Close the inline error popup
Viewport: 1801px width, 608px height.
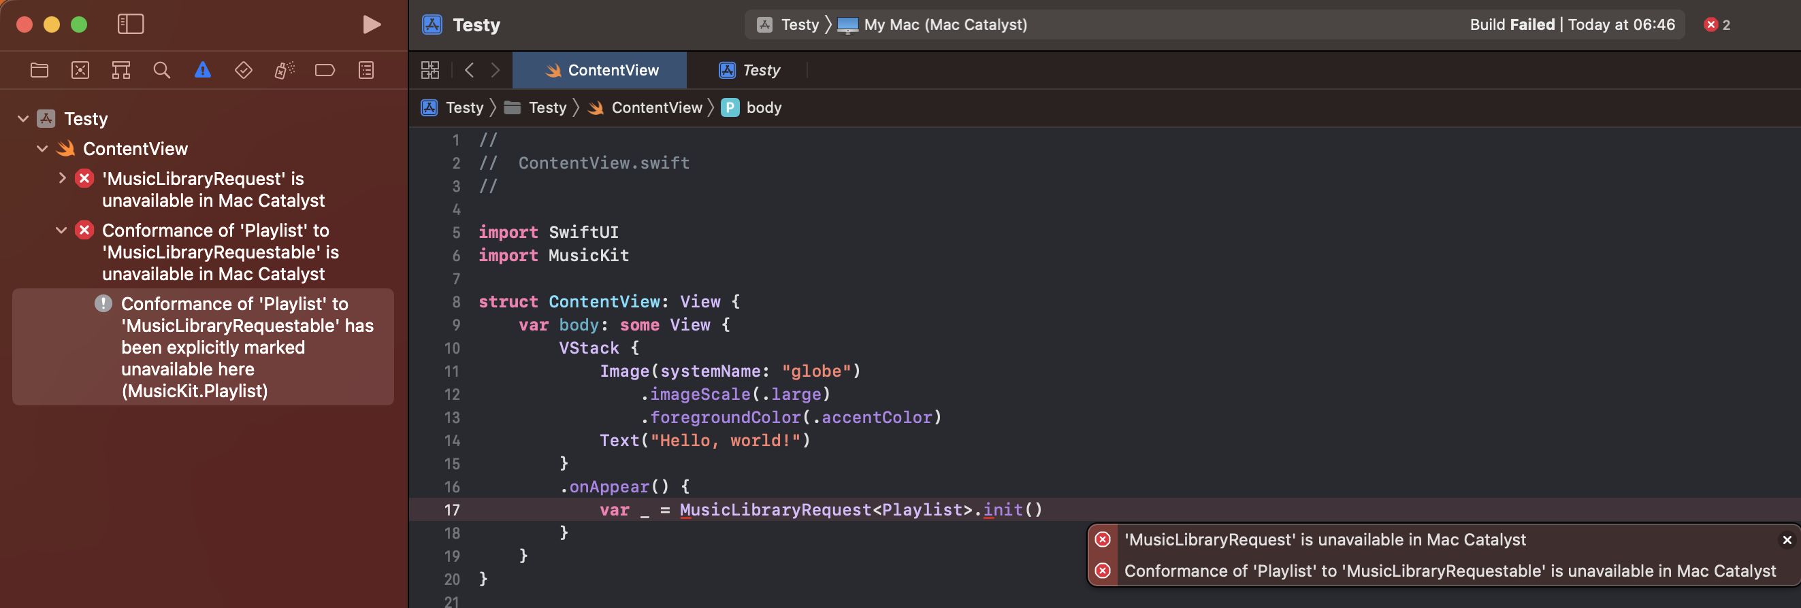coord(1786,539)
